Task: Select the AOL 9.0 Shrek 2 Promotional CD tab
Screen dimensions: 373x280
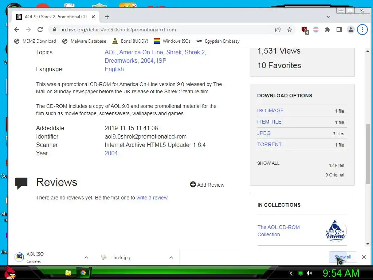Action: pos(55,17)
